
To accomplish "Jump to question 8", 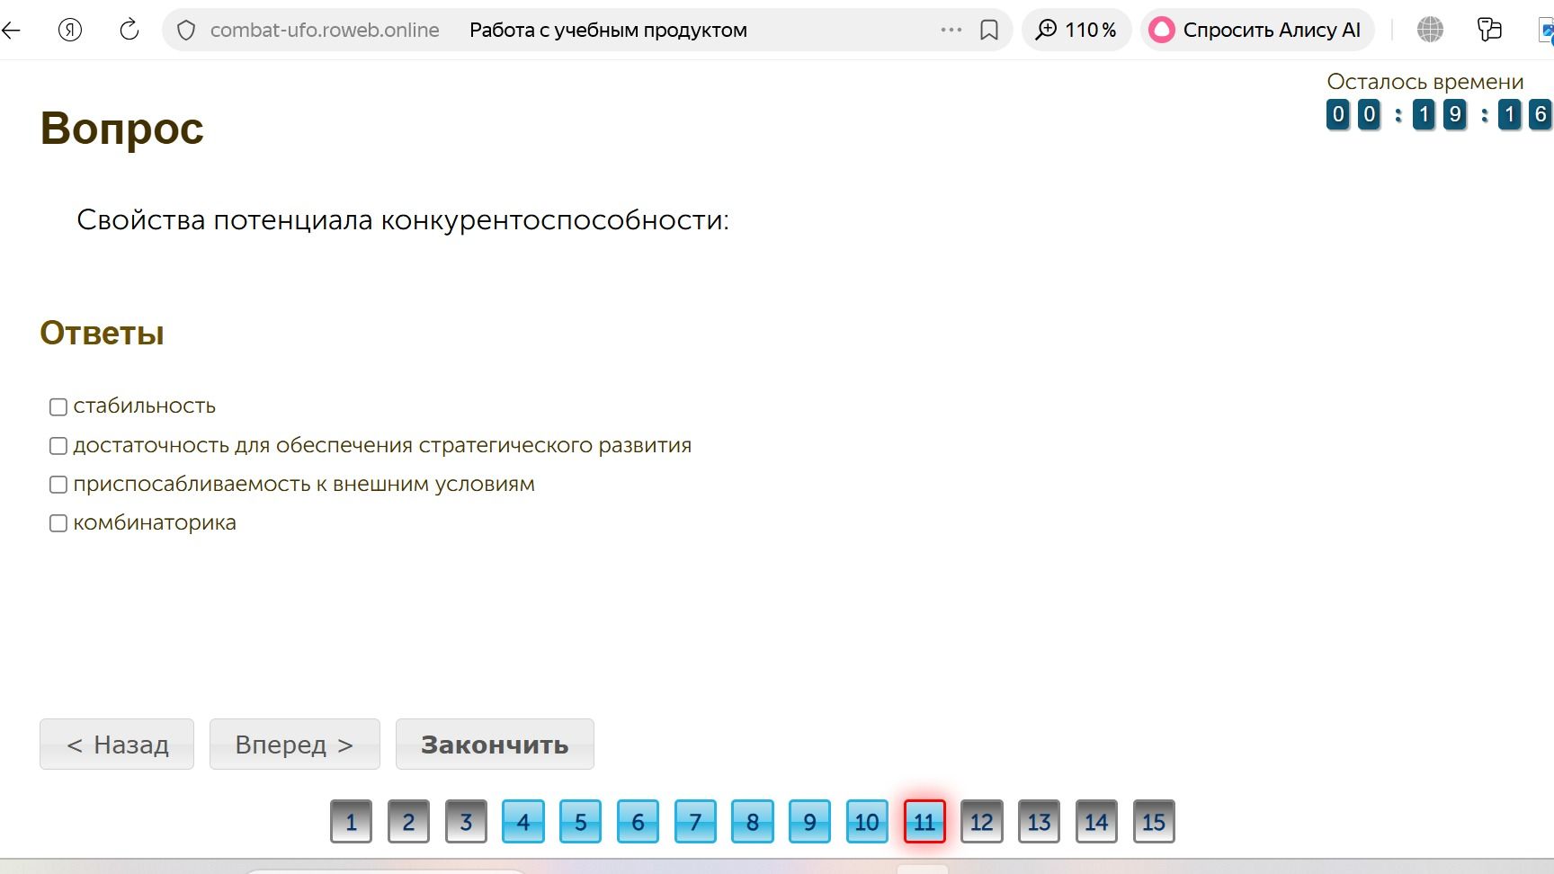I will pyautogui.click(x=753, y=822).
